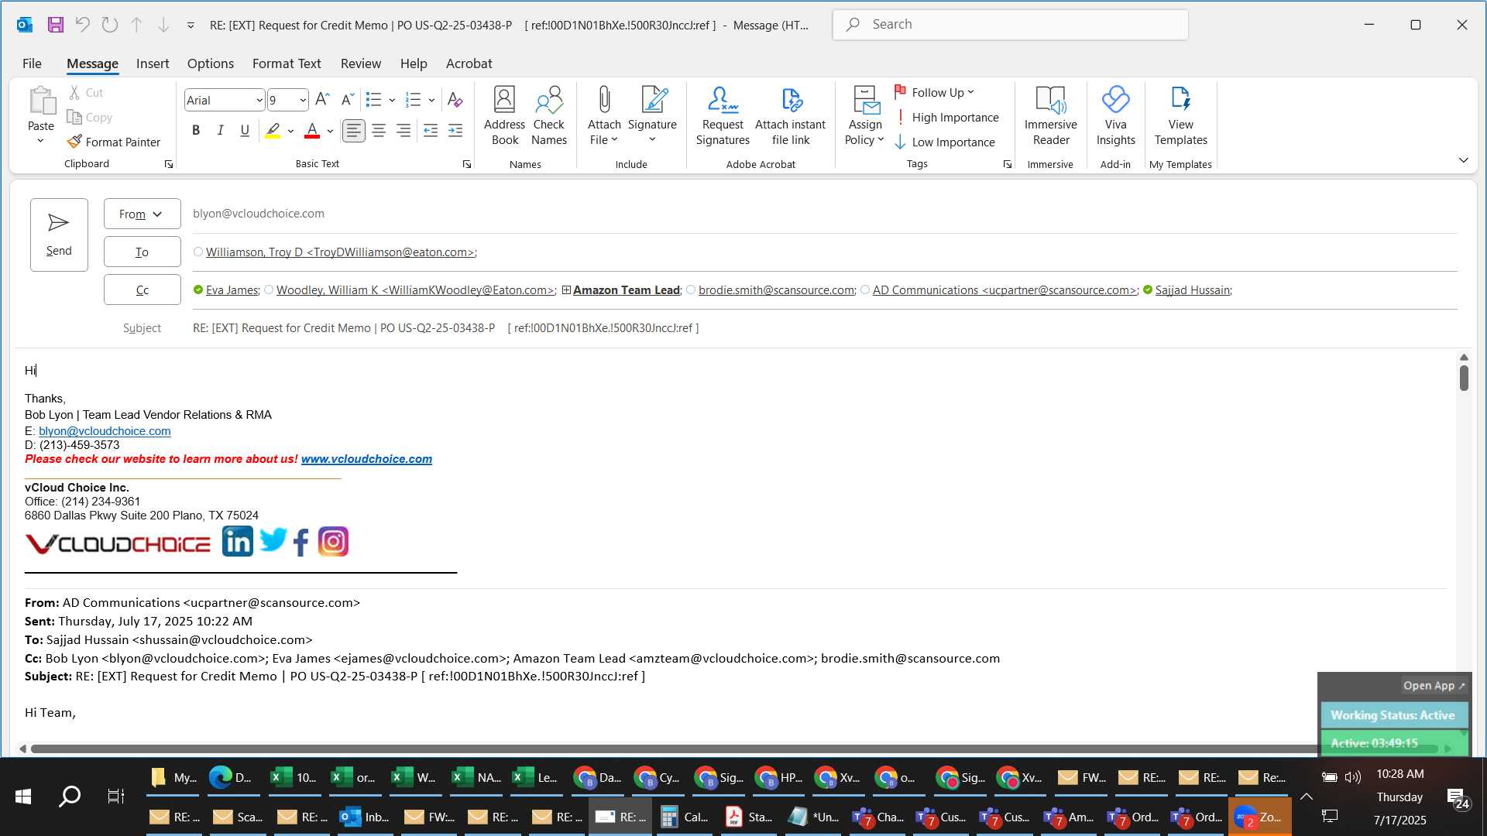Viewport: 1487px width, 836px height.
Task: Click View Templates icon
Action: click(1180, 116)
